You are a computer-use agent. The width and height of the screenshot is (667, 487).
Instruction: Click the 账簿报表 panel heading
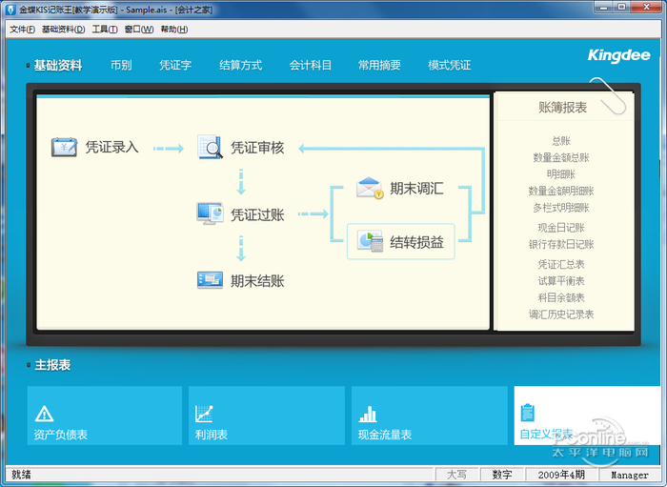(562, 107)
